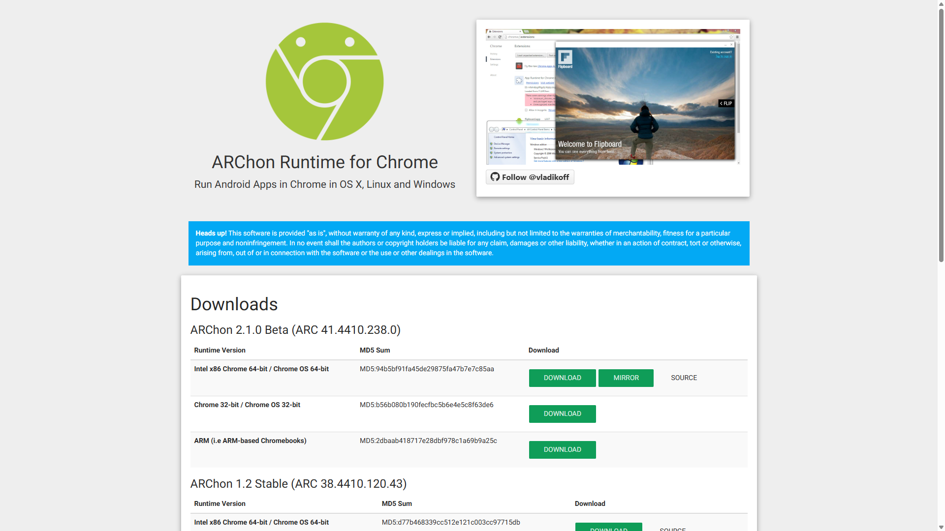Download the ARM-based Chromebooks runtime

563,450
